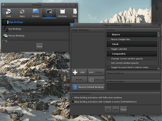The width and height of the screenshot is (162, 121).
Task: Click the Action list down scroll arrow
Action: (158, 69)
